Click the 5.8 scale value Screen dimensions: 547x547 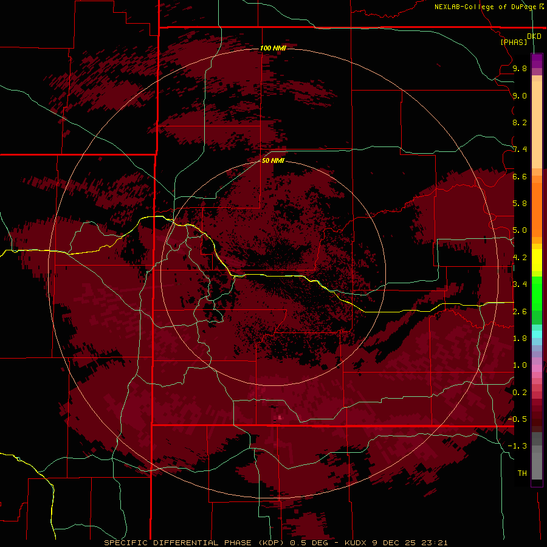[520, 204]
